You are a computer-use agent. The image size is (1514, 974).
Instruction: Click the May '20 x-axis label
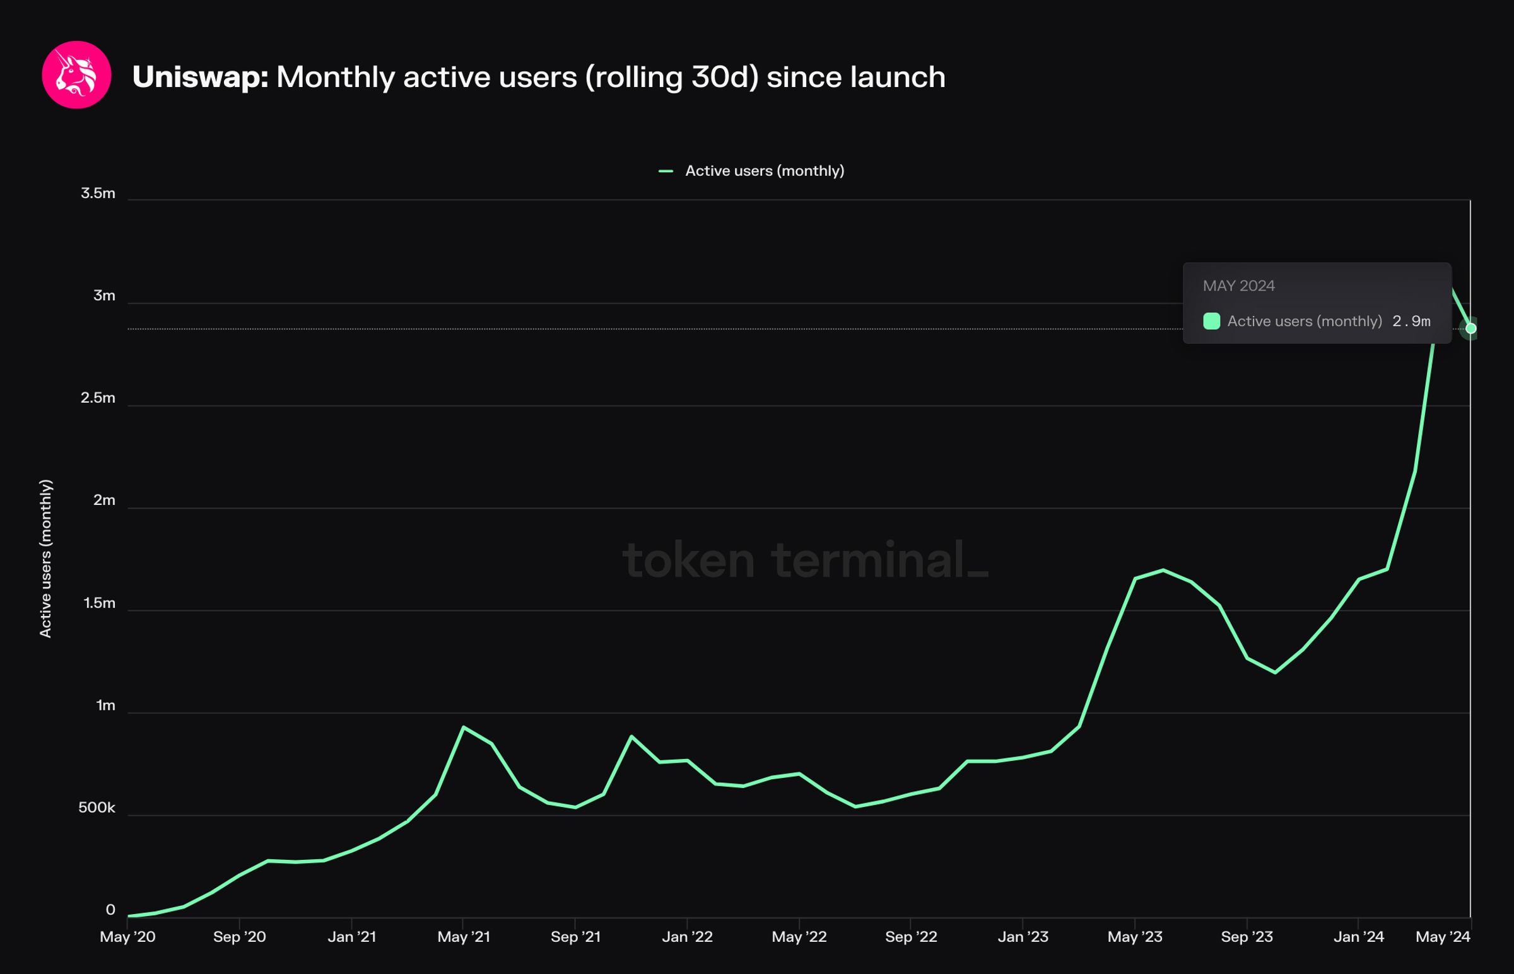point(128,937)
